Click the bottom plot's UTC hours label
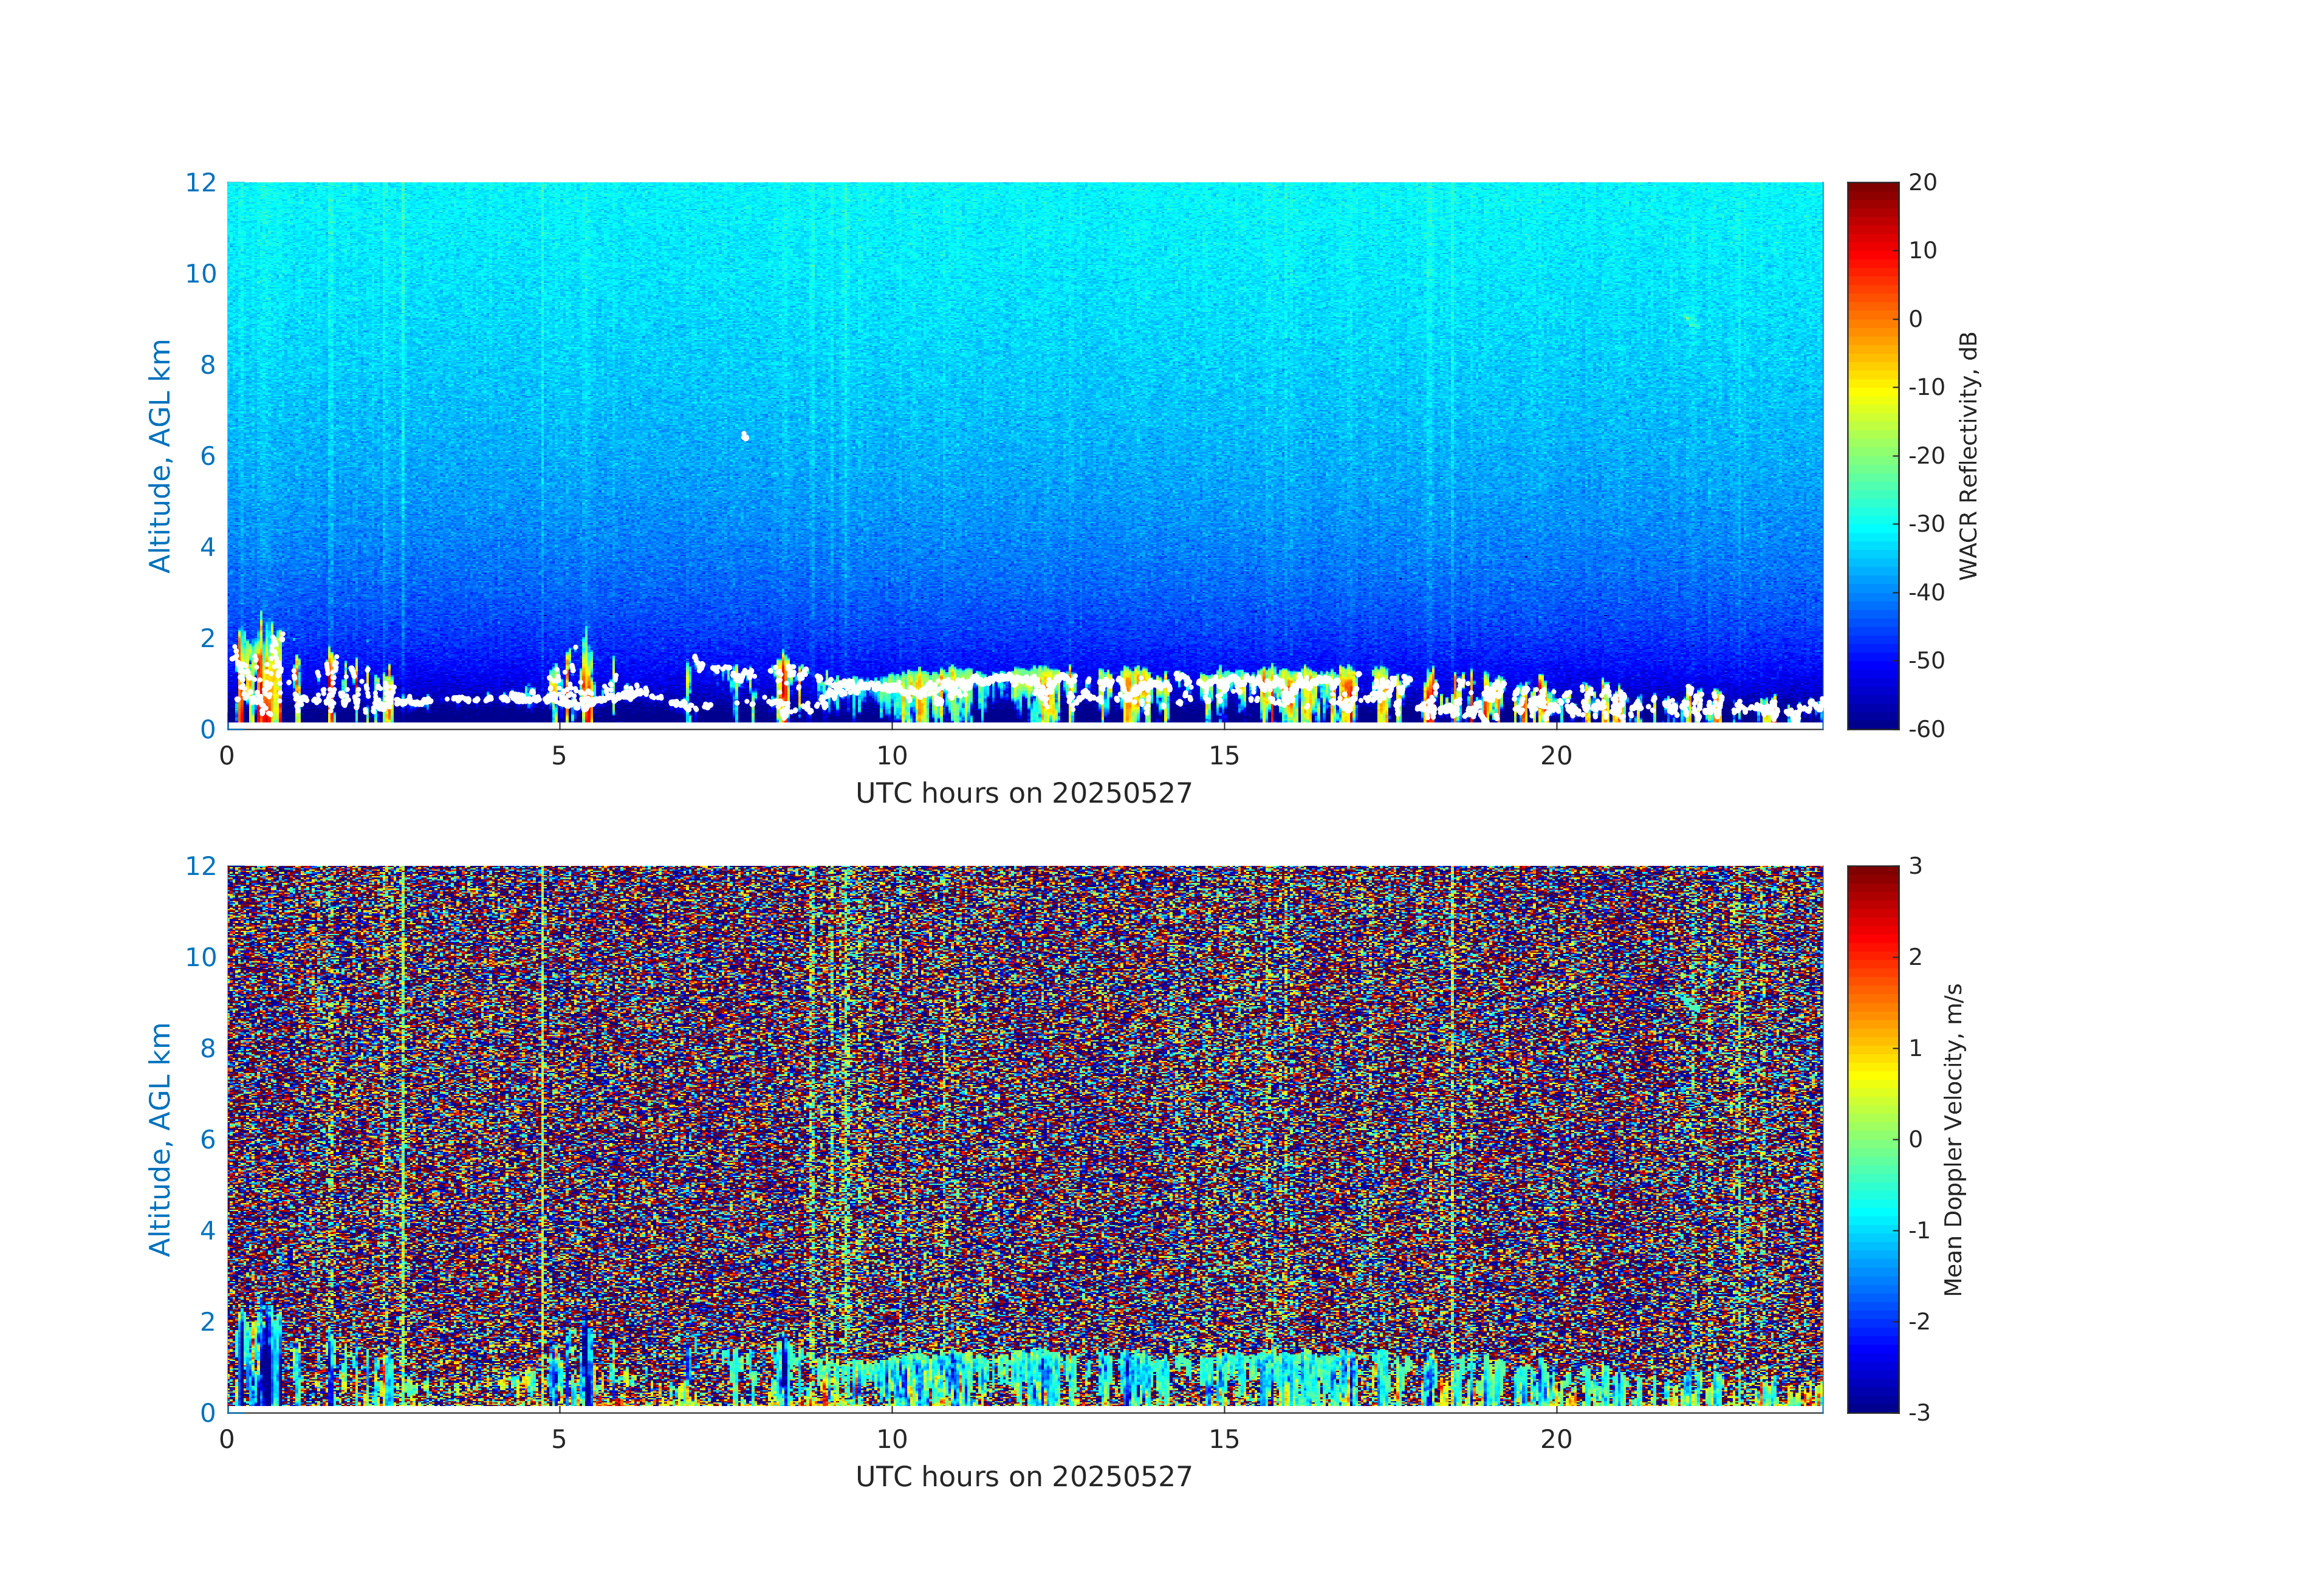 (1023, 1476)
